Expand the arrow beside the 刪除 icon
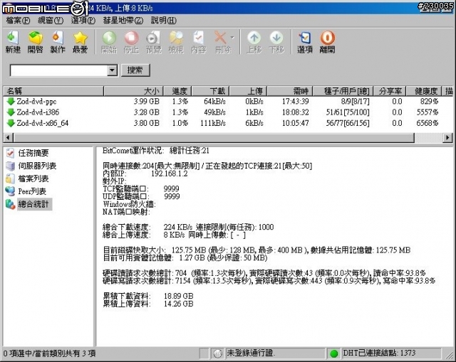The image size is (456, 362). tap(232, 38)
